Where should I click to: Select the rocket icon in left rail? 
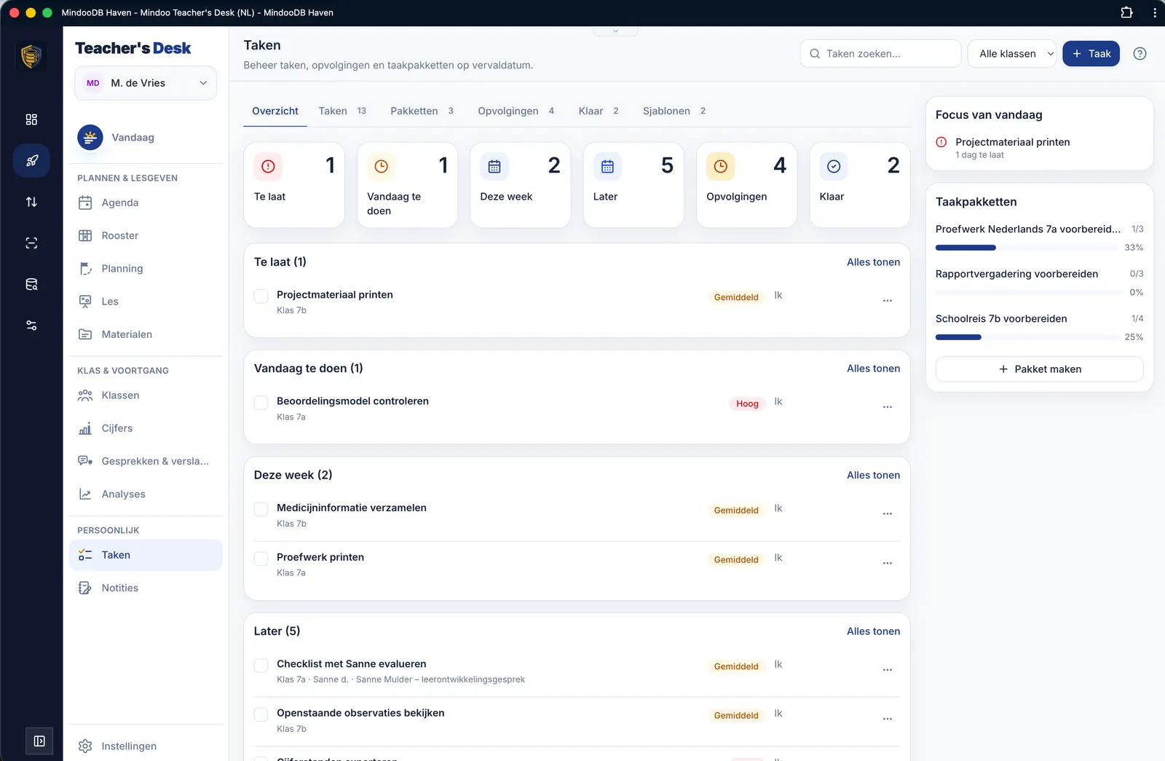pos(31,161)
